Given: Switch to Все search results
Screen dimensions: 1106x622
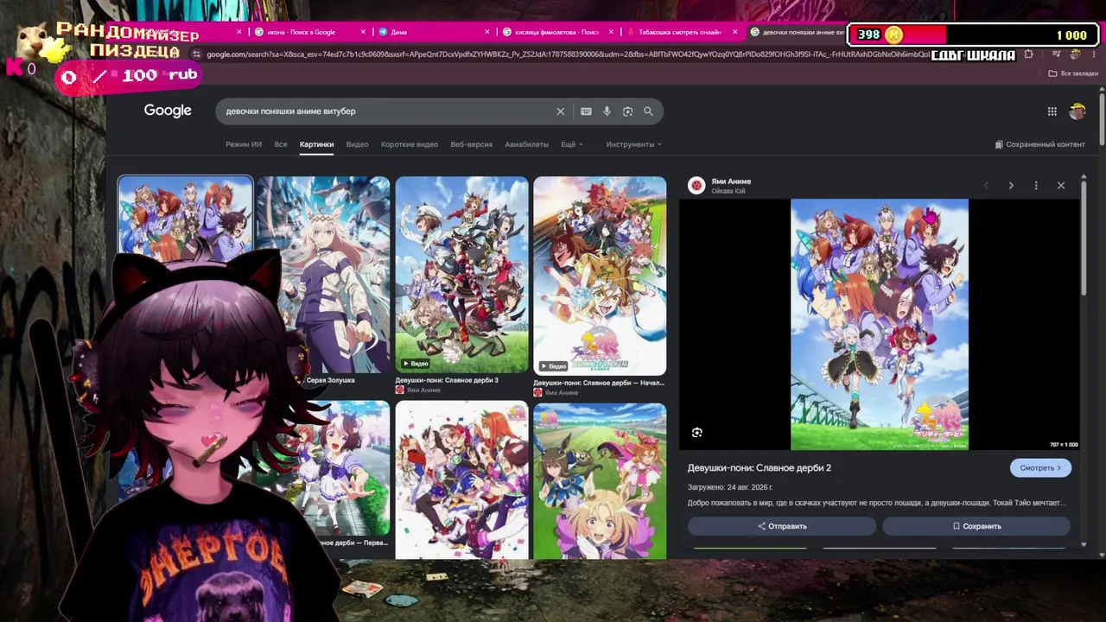Looking at the screenshot, I should coord(281,144).
